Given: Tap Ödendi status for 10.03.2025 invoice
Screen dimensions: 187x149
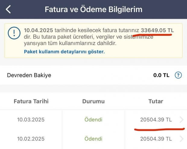Looking at the screenshot, I should coord(93,120).
